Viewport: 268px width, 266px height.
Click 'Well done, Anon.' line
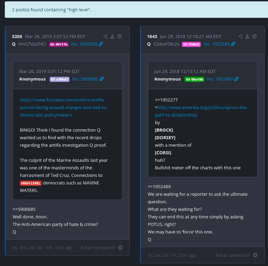(30, 217)
